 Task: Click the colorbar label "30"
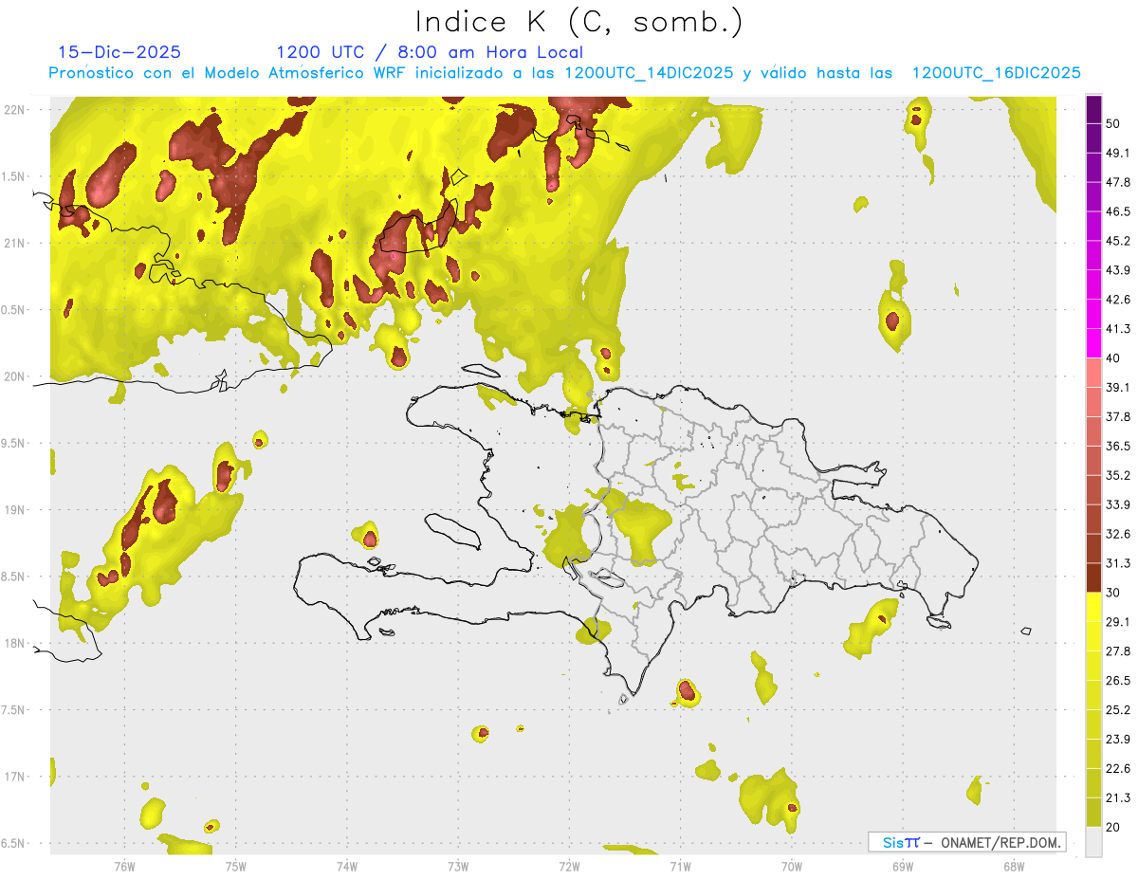[1113, 593]
